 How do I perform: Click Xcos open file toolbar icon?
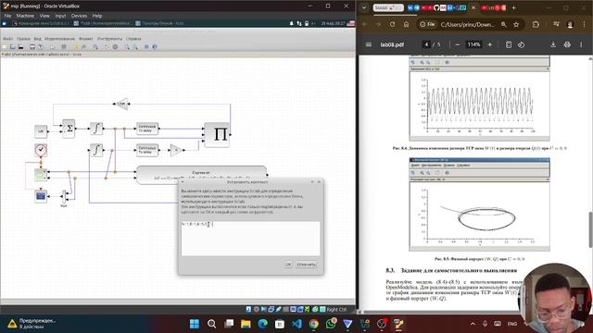tap(12, 47)
